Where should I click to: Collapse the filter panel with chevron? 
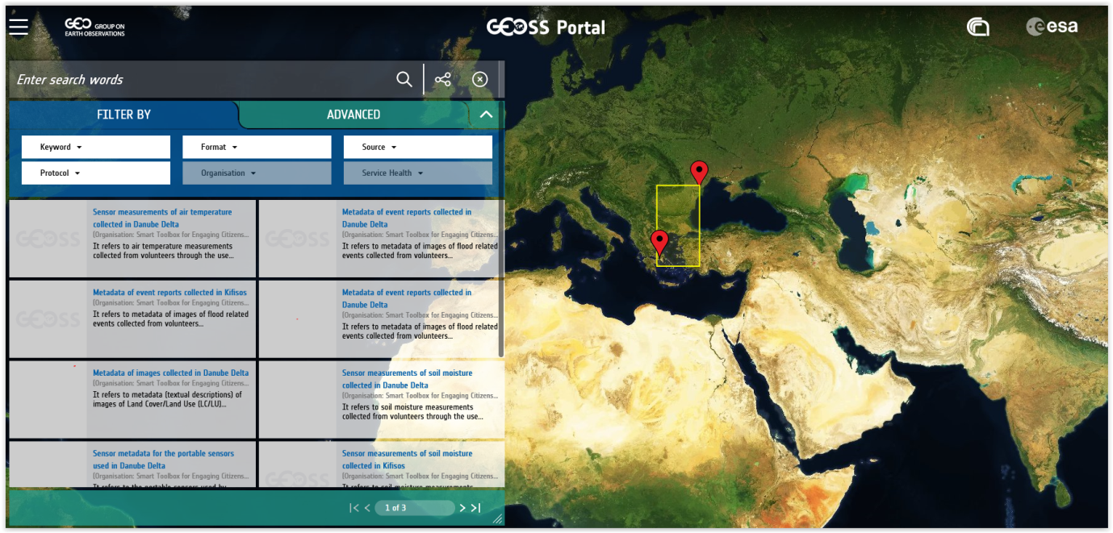point(486,115)
